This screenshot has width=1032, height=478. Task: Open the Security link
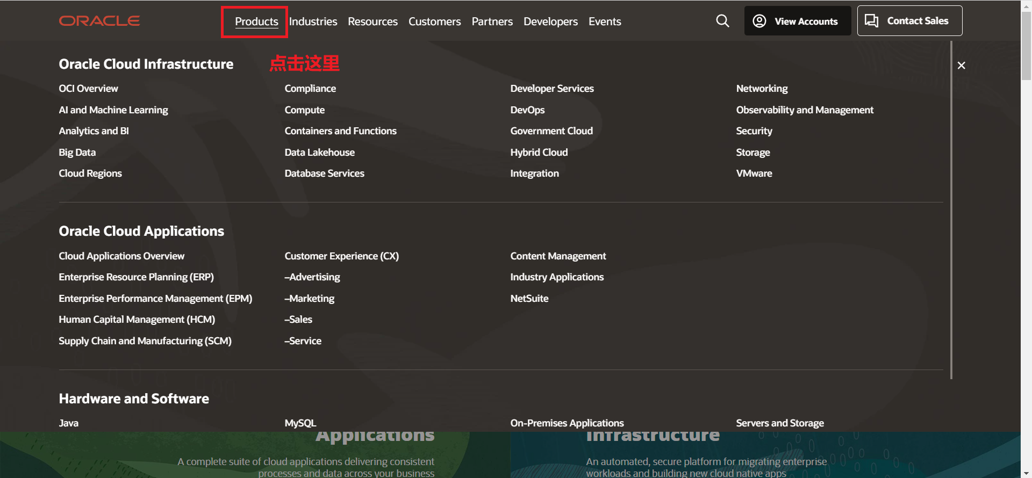pos(754,131)
